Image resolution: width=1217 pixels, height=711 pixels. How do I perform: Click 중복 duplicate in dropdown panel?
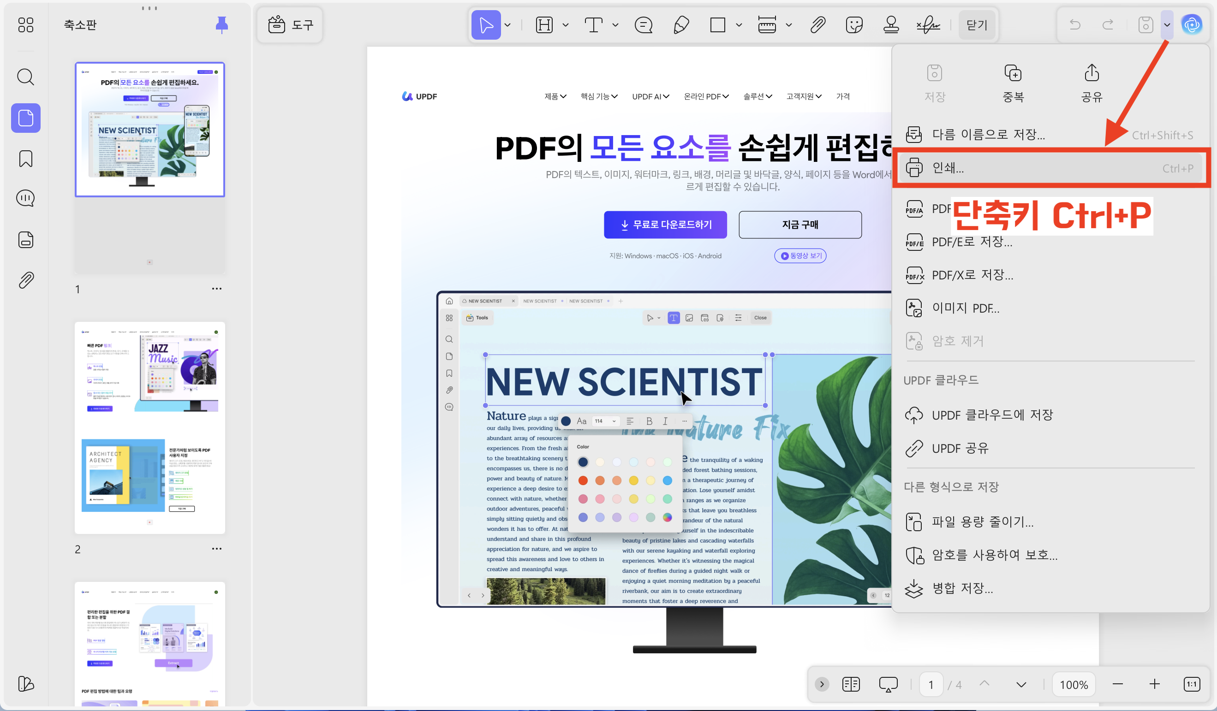1013,83
